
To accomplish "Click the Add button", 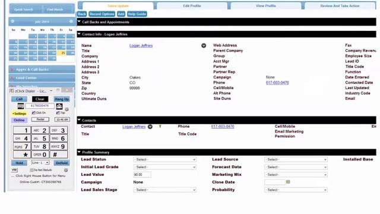I will [x=121, y=14].
